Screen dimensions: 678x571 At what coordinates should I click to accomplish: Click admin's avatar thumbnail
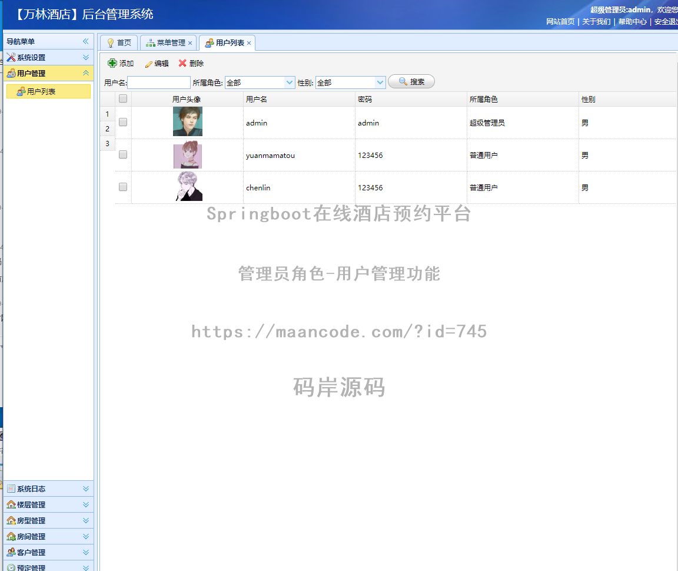coord(188,121)
